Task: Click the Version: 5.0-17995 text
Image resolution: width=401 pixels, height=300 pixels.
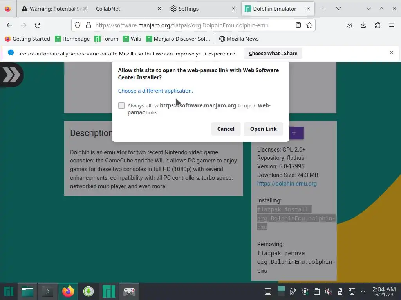Action: point(281,166)
